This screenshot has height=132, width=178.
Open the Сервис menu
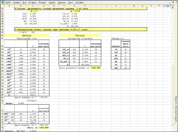[52, 2]
